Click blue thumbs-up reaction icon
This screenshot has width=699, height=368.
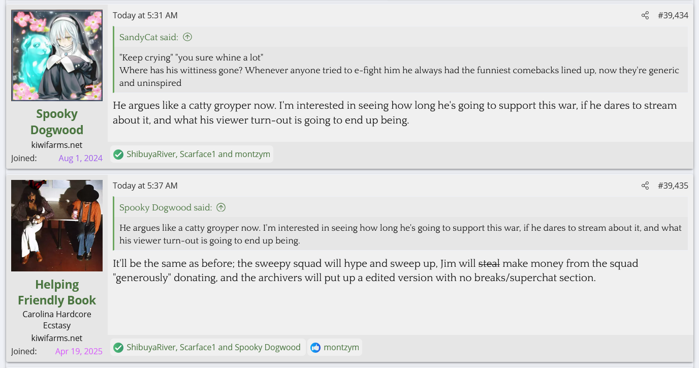[315, 348]
